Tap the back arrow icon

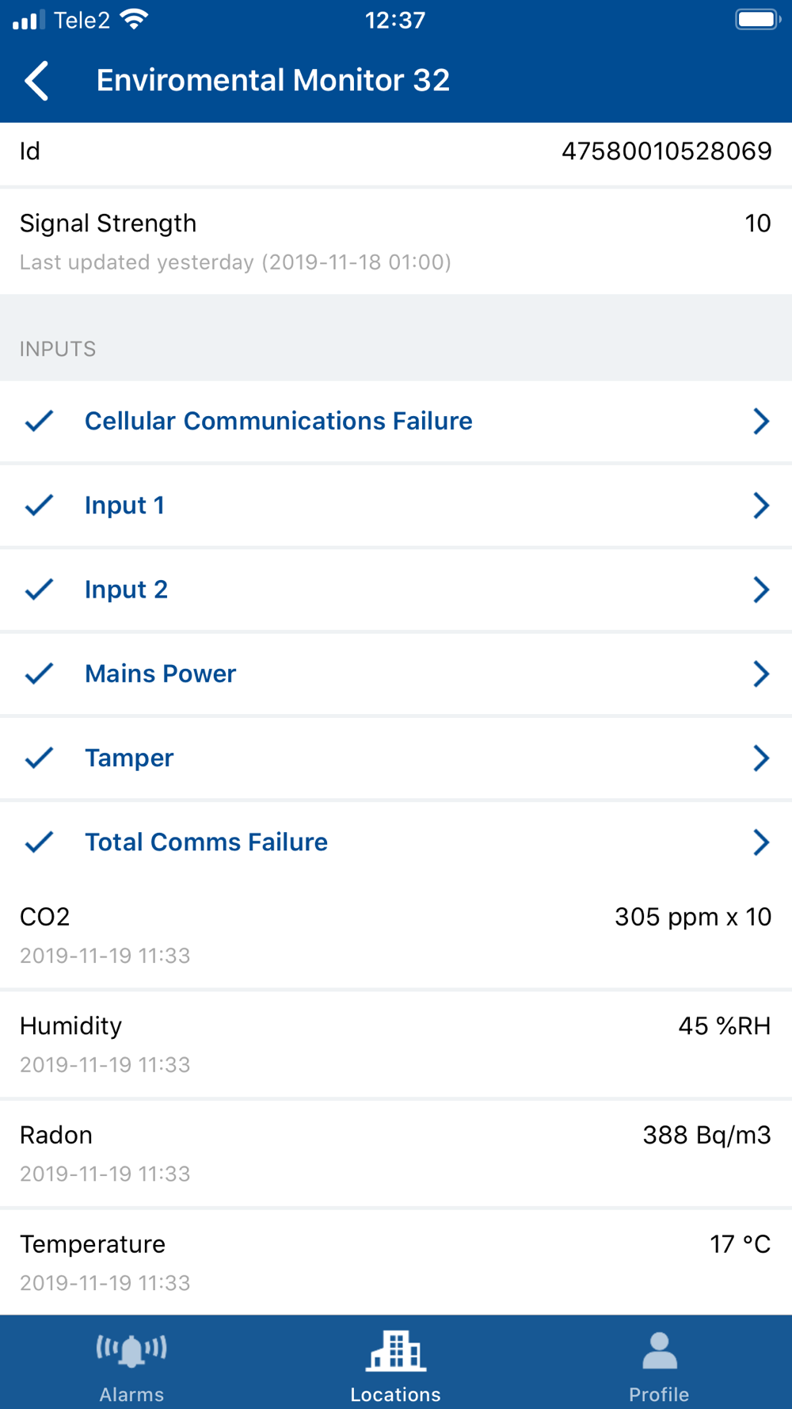(x=37, y=81)
